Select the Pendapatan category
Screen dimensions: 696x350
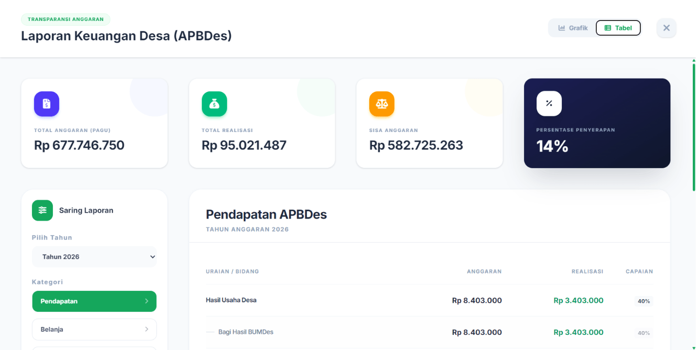94,301
